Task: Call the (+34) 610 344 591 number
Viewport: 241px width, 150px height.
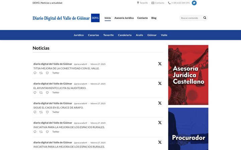Action: coord(180,3)
